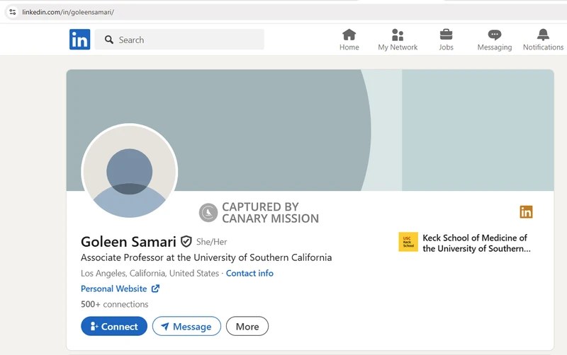
Task: Open the More options button
Action: pyautogui.click(x=247, y=326)
